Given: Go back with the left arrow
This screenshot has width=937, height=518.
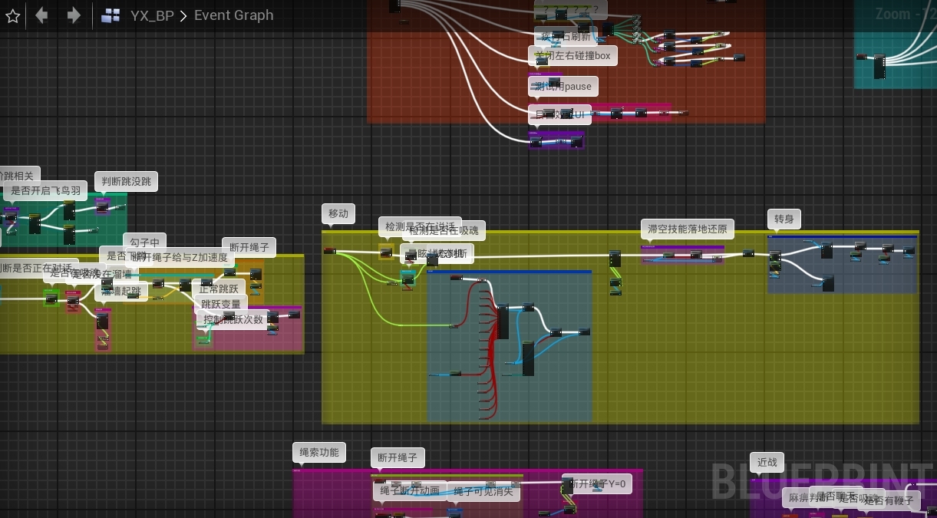Looking at the screenshot, I should (42, 15).
